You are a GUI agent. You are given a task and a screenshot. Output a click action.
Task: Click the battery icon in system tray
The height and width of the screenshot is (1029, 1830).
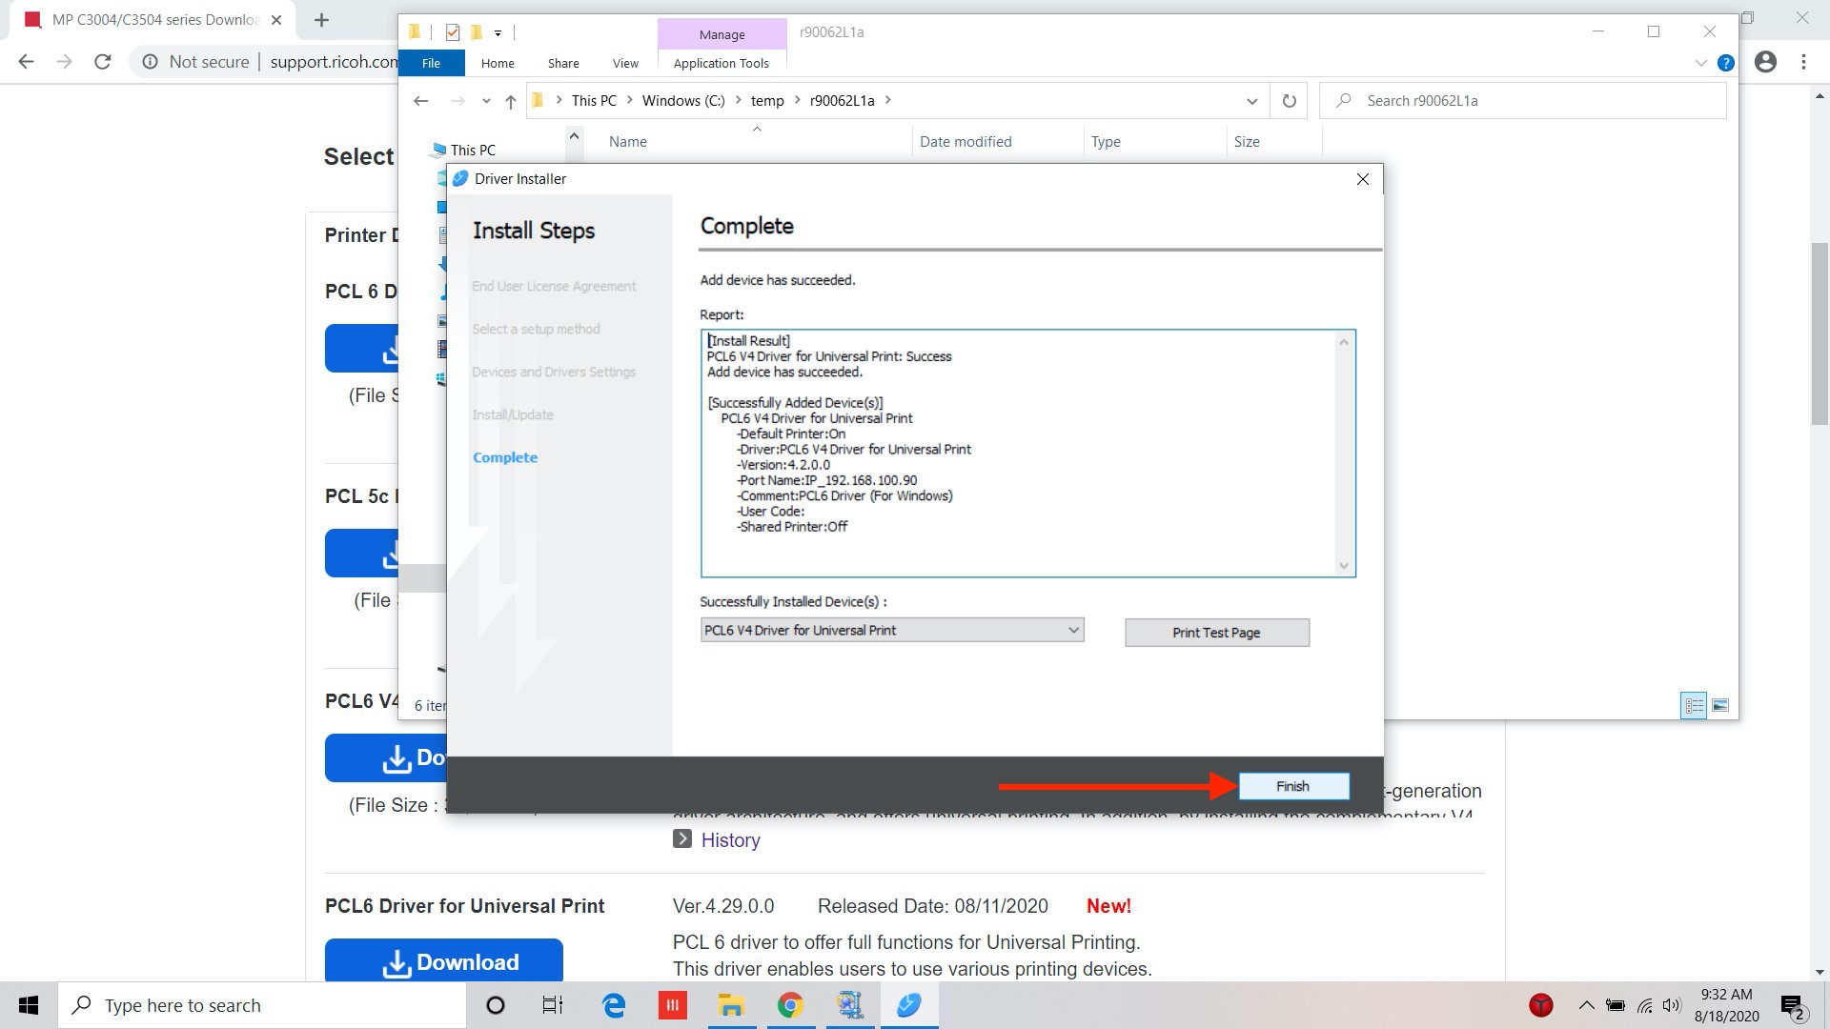(x=1616, y=1005)
